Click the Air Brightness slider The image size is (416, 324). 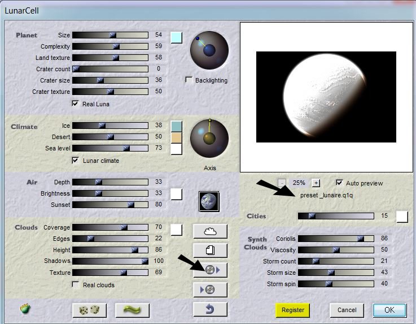tap(111, 193)
